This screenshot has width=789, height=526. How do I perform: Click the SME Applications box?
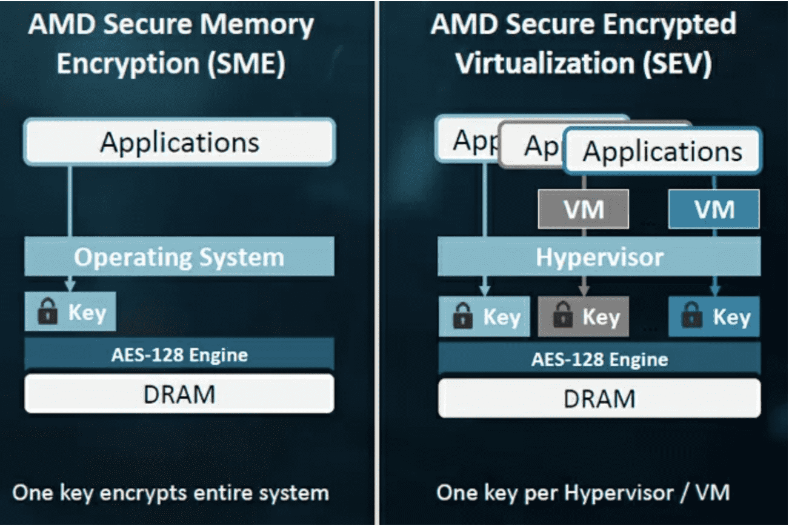pos(179,142)
